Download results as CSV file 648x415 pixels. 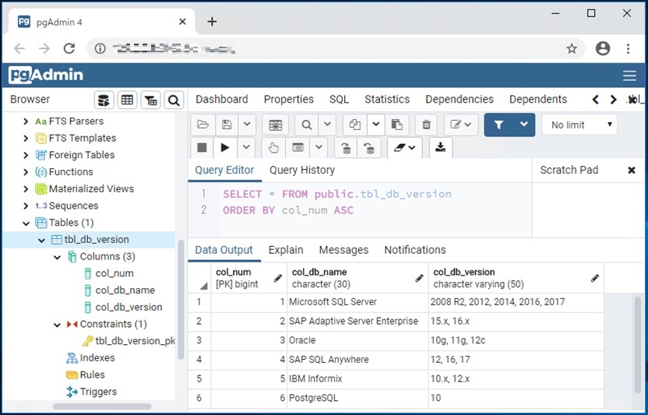440,147
